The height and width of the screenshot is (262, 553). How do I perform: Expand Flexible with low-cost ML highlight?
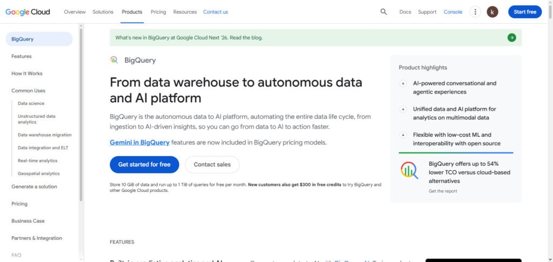403,135
